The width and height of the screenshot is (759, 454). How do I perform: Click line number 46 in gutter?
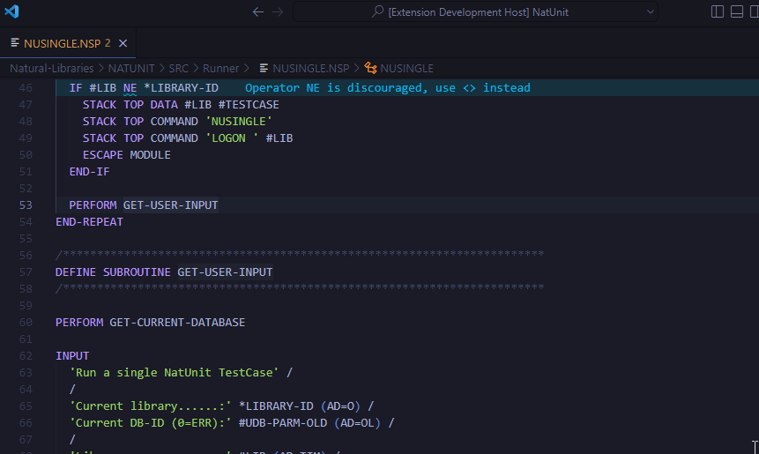pos(26,88)
